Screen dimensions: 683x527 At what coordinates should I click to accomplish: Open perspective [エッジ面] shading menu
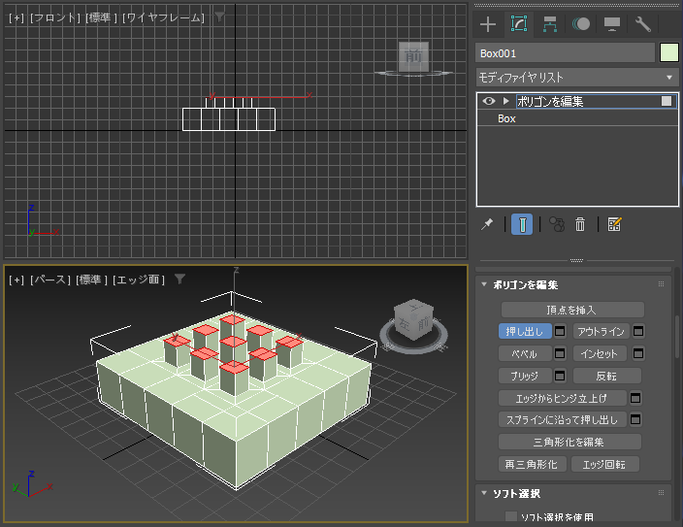[x=139, y=280]
